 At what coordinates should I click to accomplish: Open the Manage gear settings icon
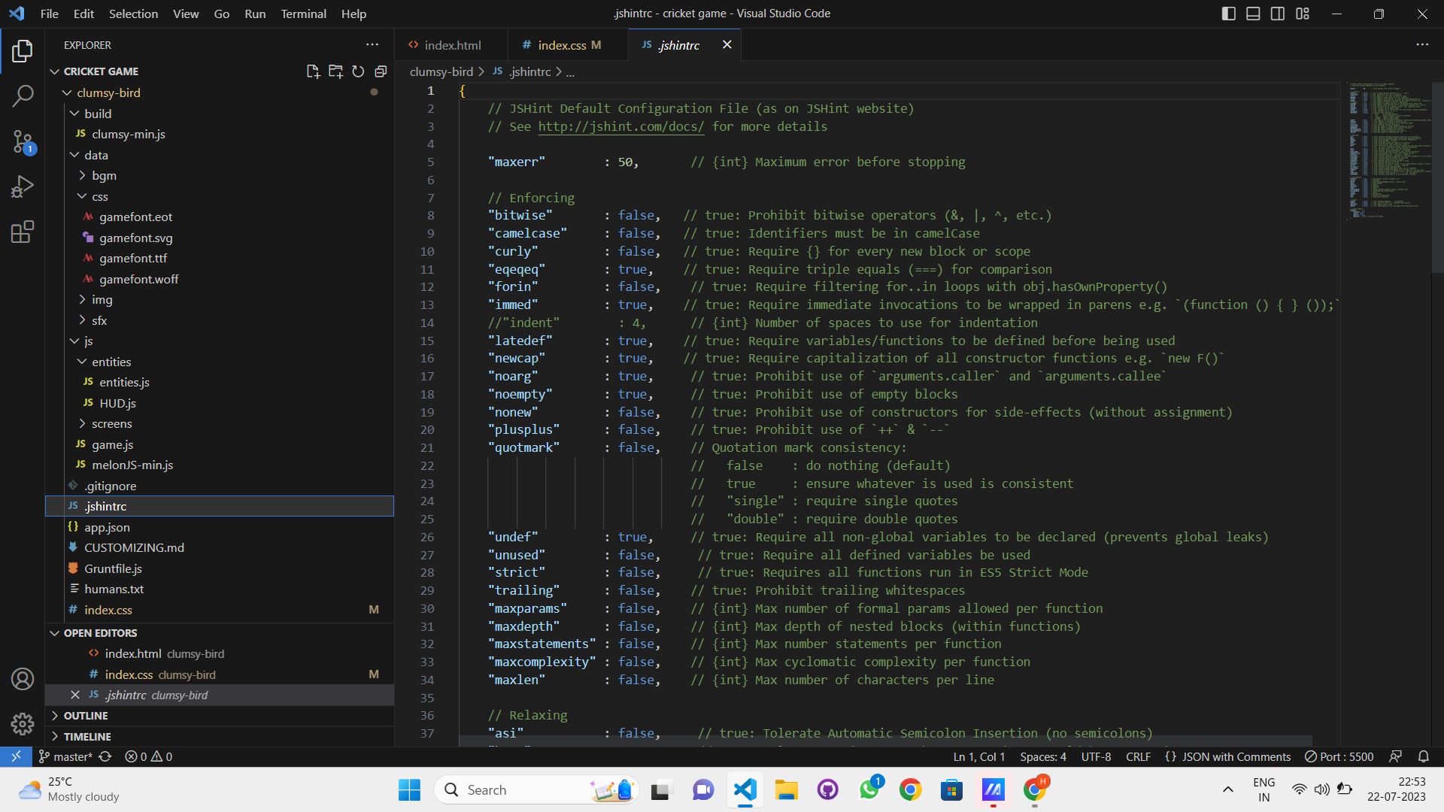click(23, 723)
